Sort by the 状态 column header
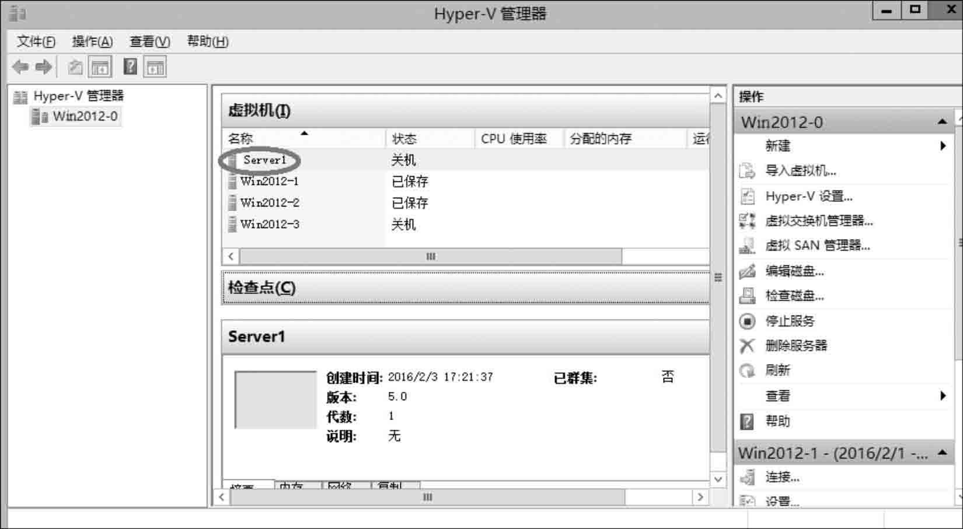Viewport: 963px width, 529px height. click(430, 139)
